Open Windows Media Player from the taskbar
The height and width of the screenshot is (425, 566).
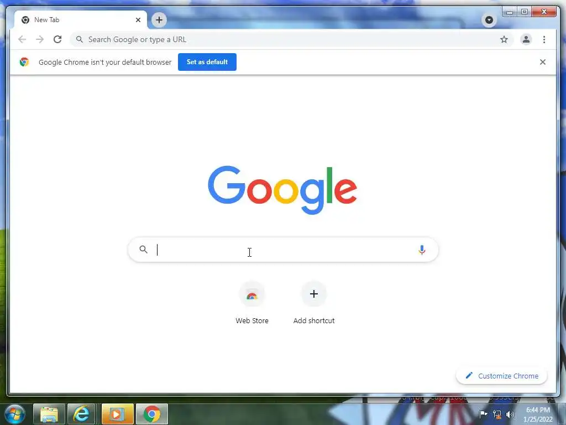coord(117,414)
